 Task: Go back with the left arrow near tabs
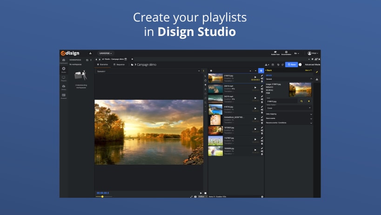[x=96, y=59]
